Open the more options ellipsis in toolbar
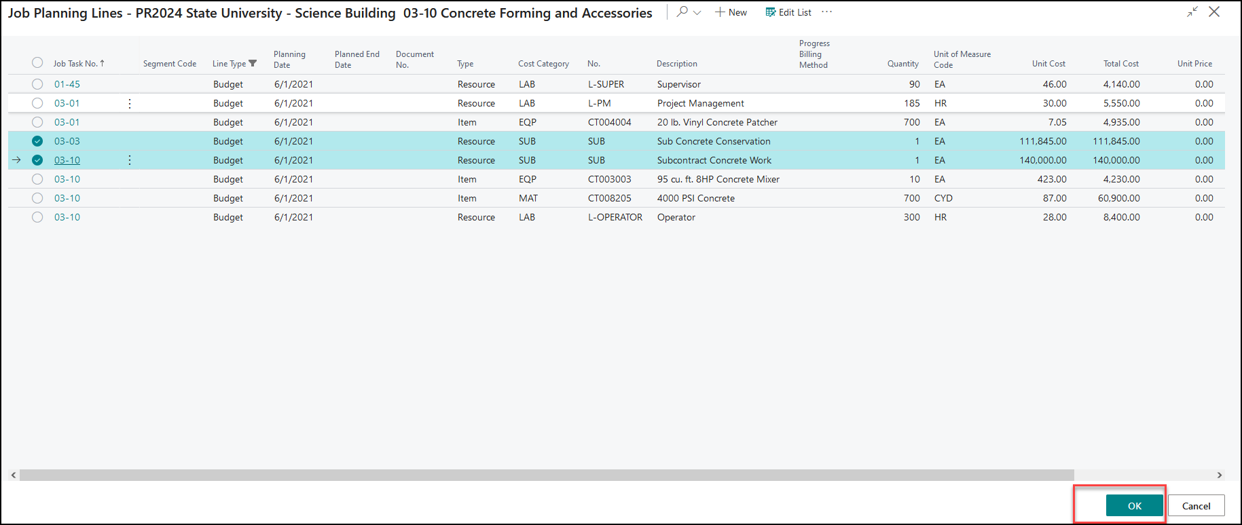 click(x=826, y=12)
